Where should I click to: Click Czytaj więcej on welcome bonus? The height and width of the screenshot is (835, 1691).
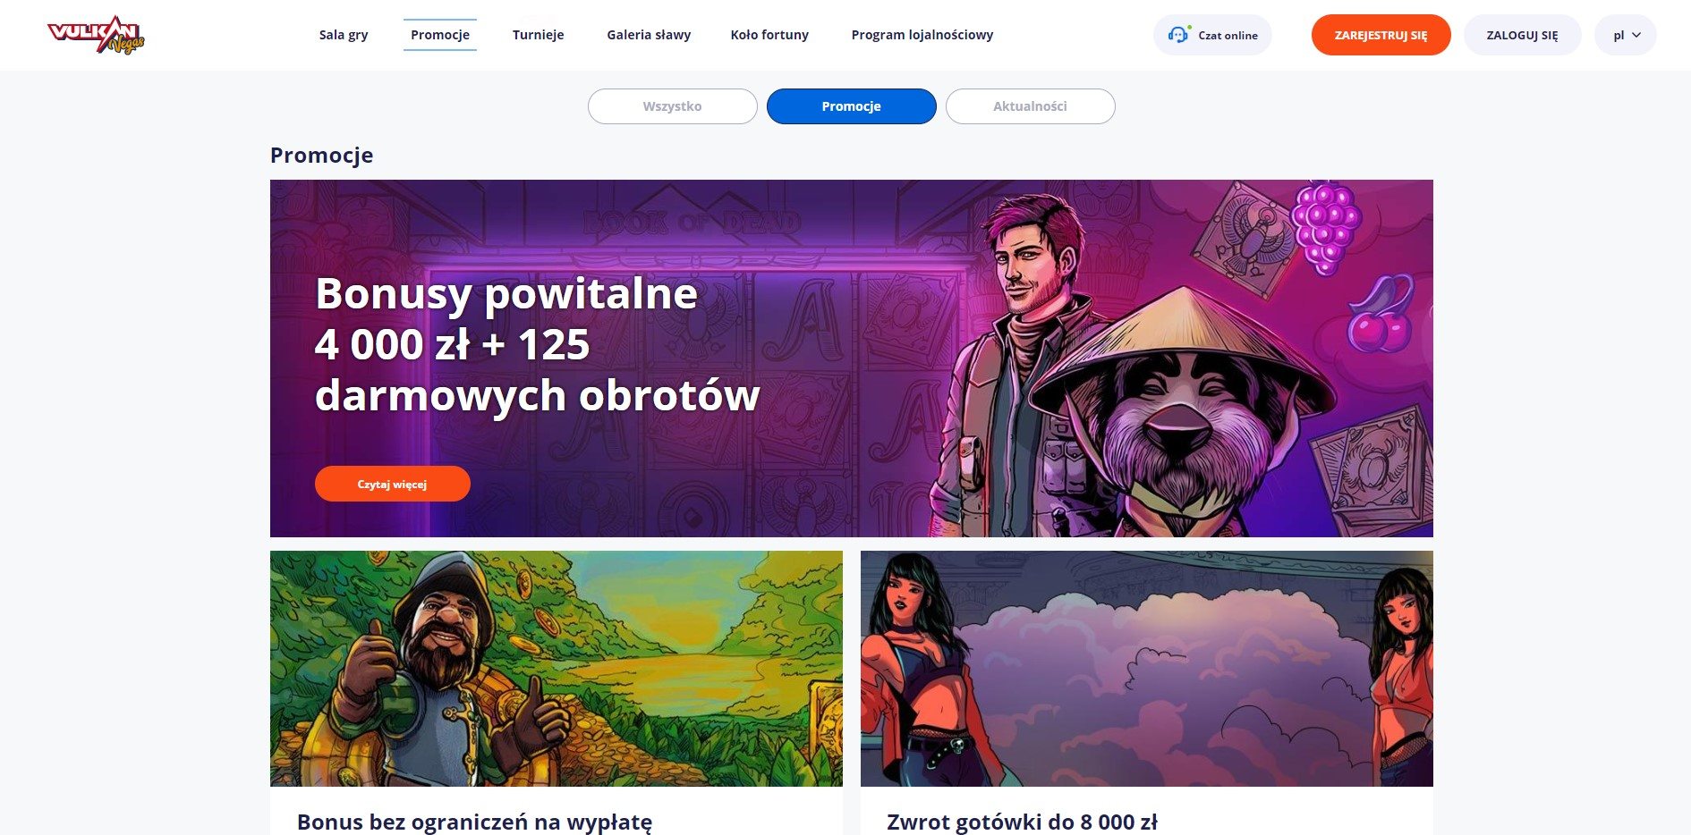(x=393, y=484)
